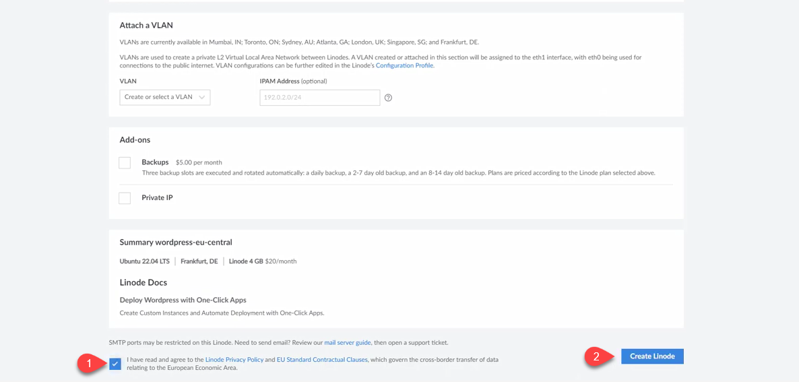Click the IPAM Address help icon
This screenshot has height=382, width=799.
point(388,98)
